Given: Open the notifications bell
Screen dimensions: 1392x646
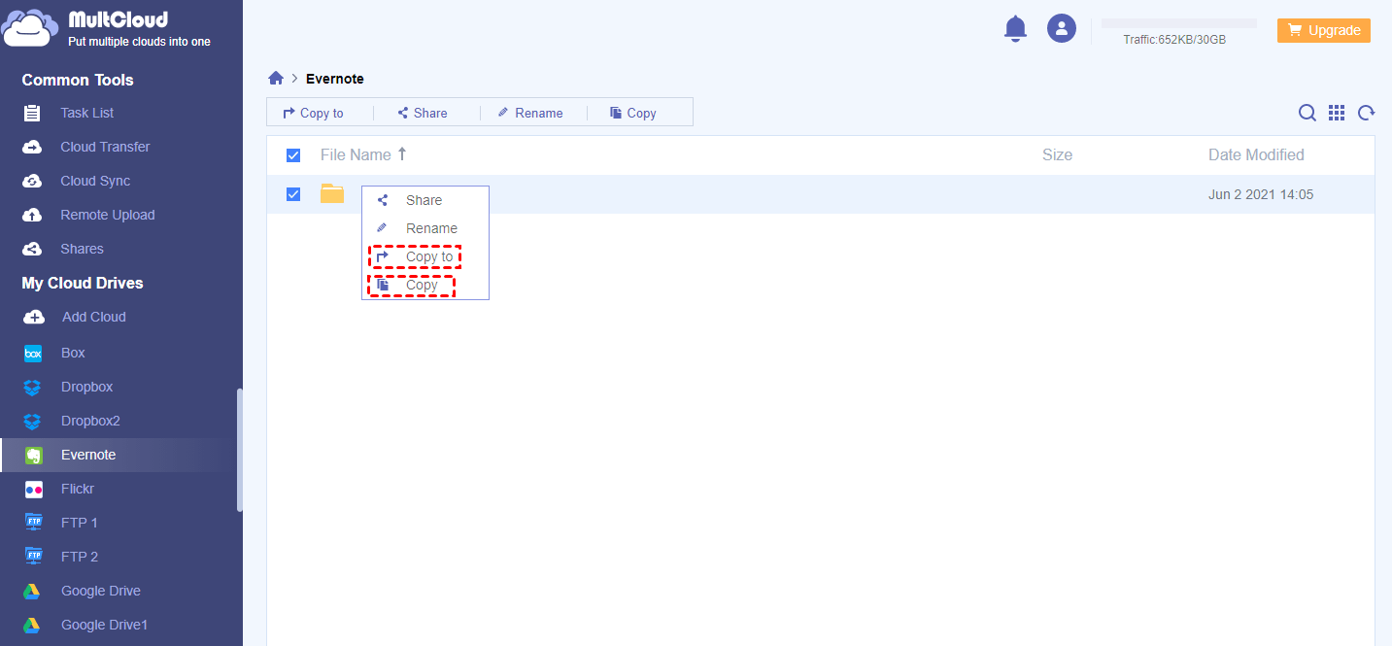Looking at the screenshot, I should pyautogui.click(x=1015, y=28).
